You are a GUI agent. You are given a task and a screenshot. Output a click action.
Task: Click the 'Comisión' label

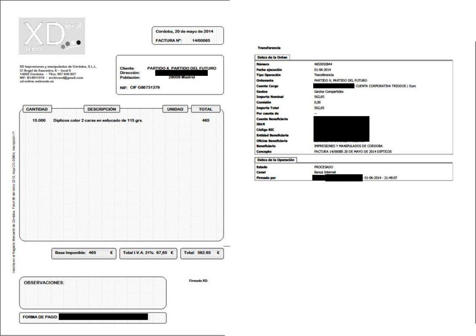(x=264, y=102)
